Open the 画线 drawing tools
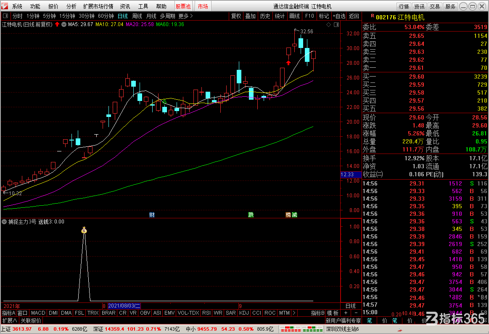Viewport: 489px width, 334px height. (x=294, y=16)
